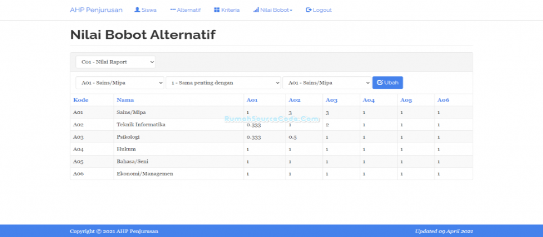Select the Bahasa/Seni name cell
The width and height of the screenshot is (543, 237).
click(179, 162)
